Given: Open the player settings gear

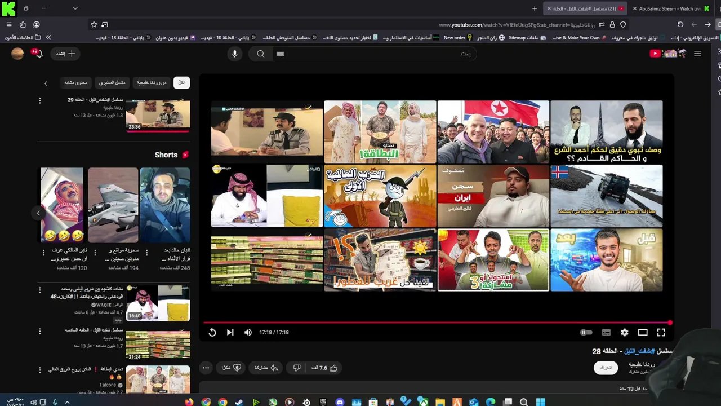Looking at the screenshot, I should click(x=624, y=333).
